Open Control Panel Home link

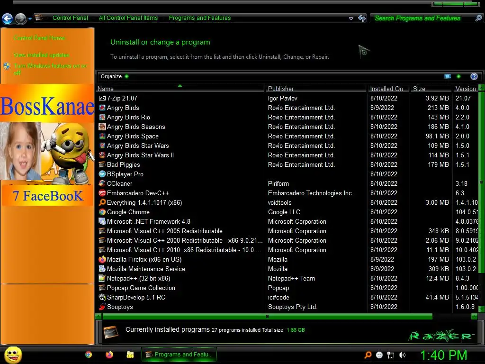[x=39, y=38]
